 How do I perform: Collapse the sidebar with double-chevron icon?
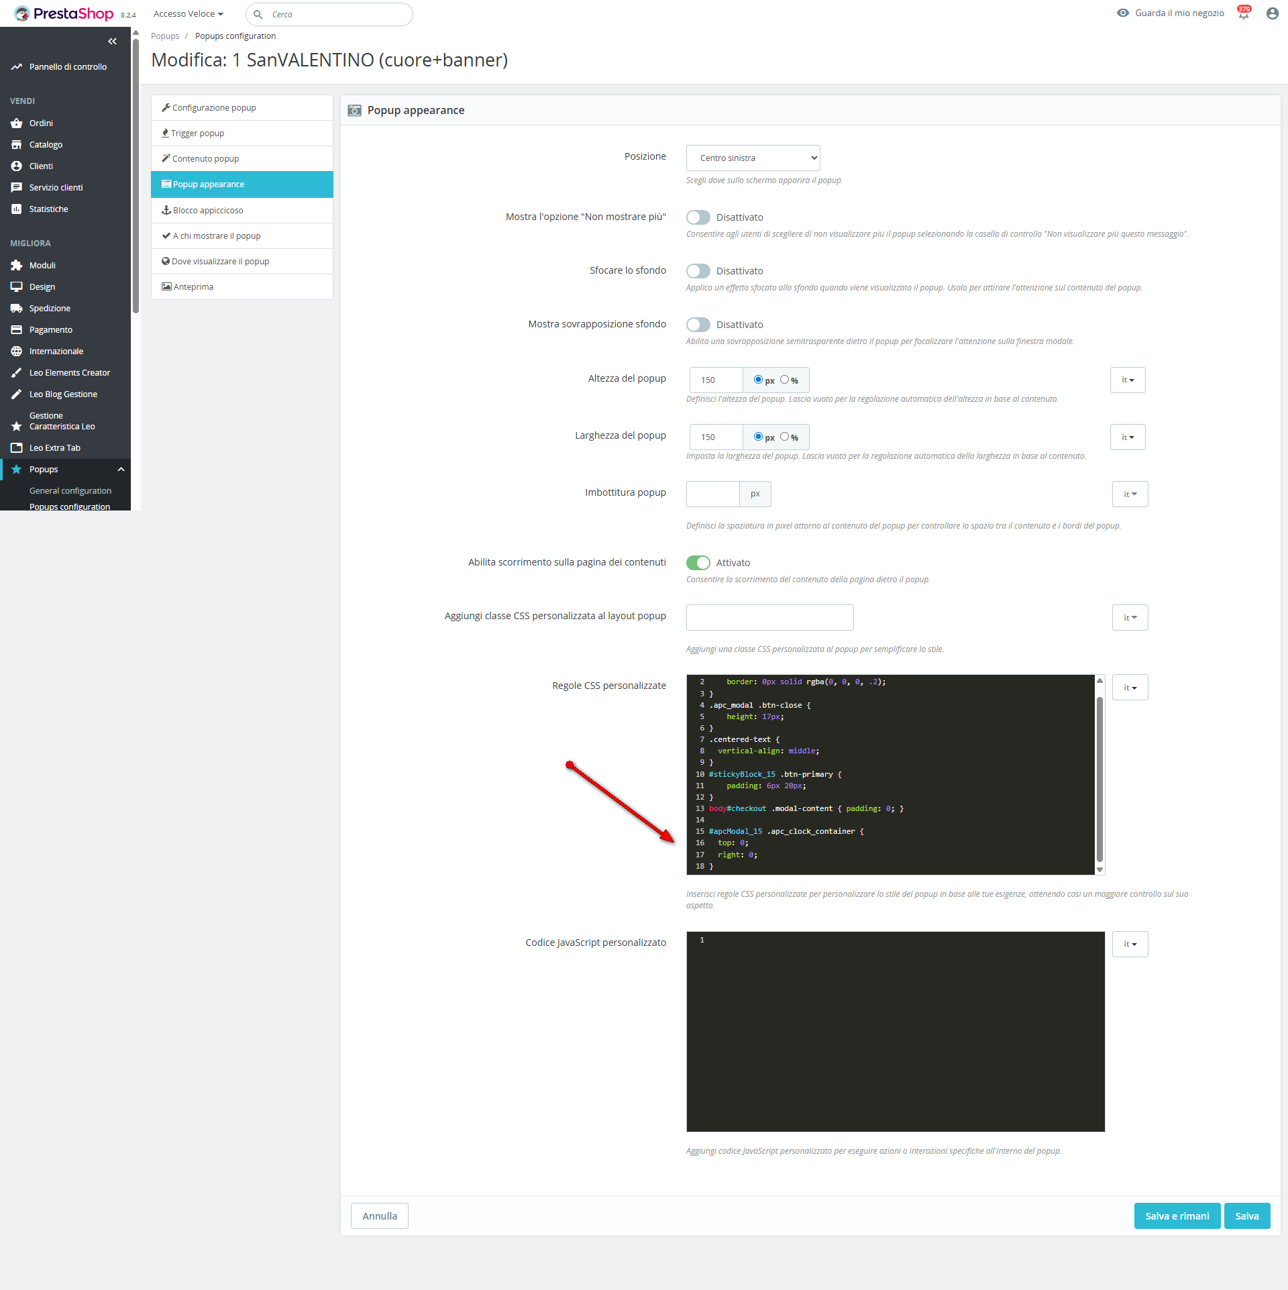(112, 42)
